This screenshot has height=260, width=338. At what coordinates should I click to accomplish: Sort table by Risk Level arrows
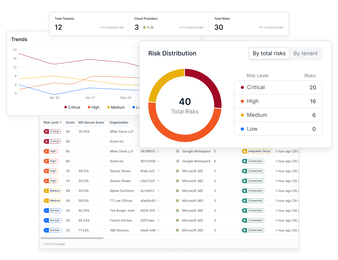coord(60,122)
